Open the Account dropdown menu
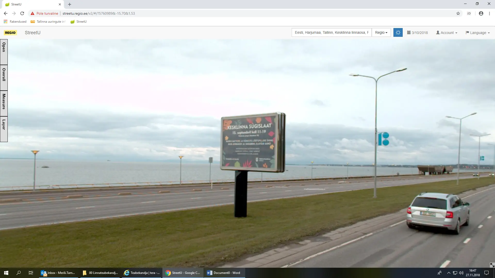495x278 pixels. click(x=447, y=33)
